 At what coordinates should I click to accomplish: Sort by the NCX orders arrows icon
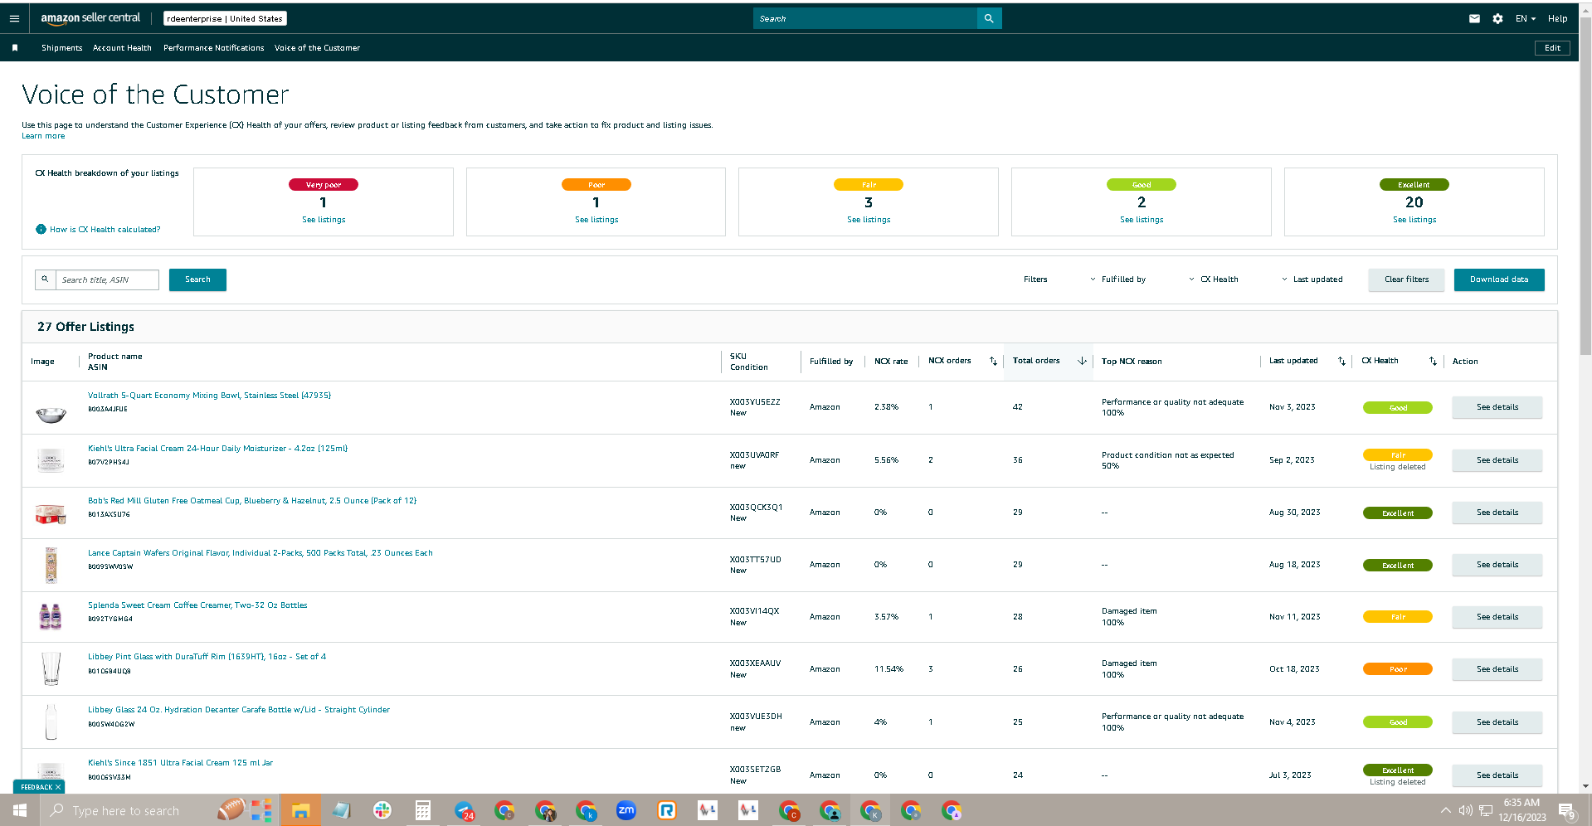click(x=993, y=362)
